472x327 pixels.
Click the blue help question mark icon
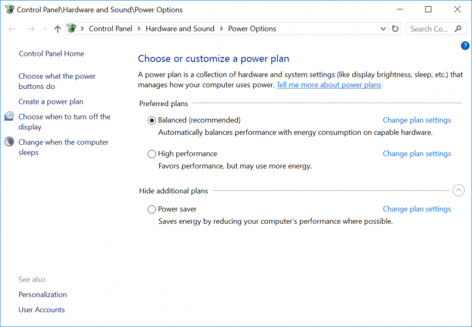(x=465, y=46)
